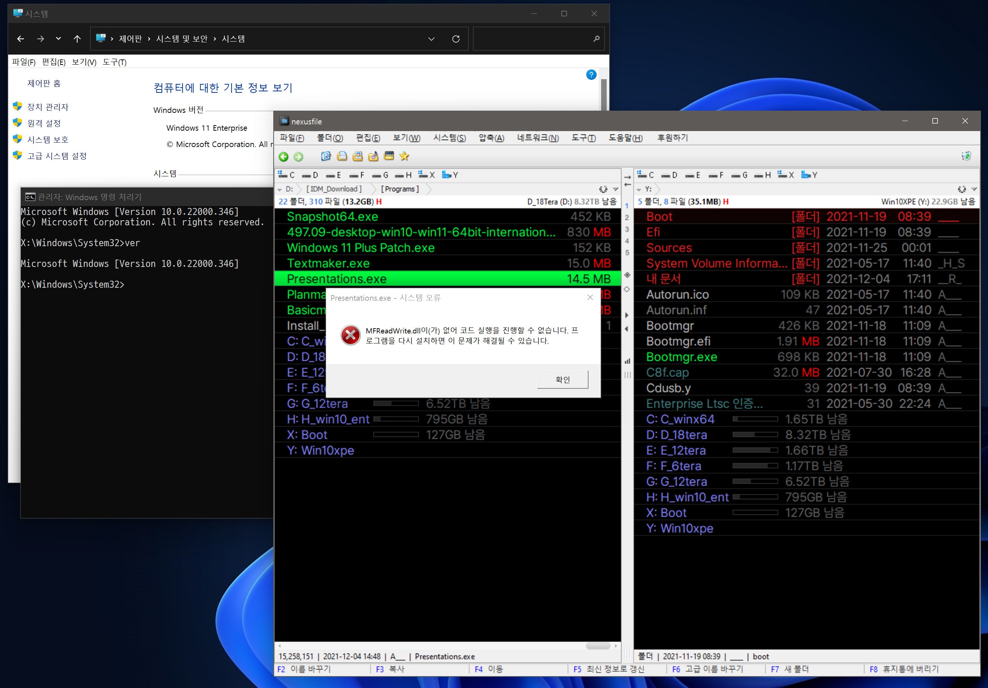Open 원격 설정 link in System window
Viewport: 988px width, 688px height.
click(x=44, y=124)
